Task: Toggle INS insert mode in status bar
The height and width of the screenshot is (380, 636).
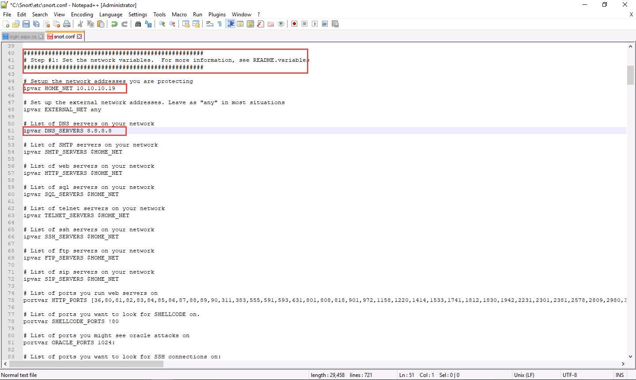Action: (620, 375)
